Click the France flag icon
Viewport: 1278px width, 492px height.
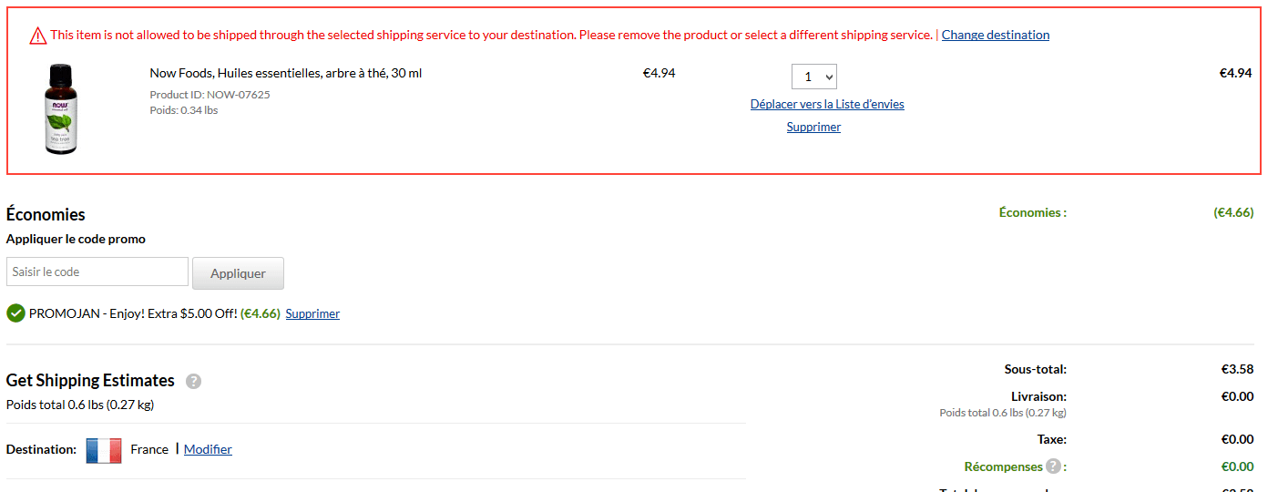point(104,450)
